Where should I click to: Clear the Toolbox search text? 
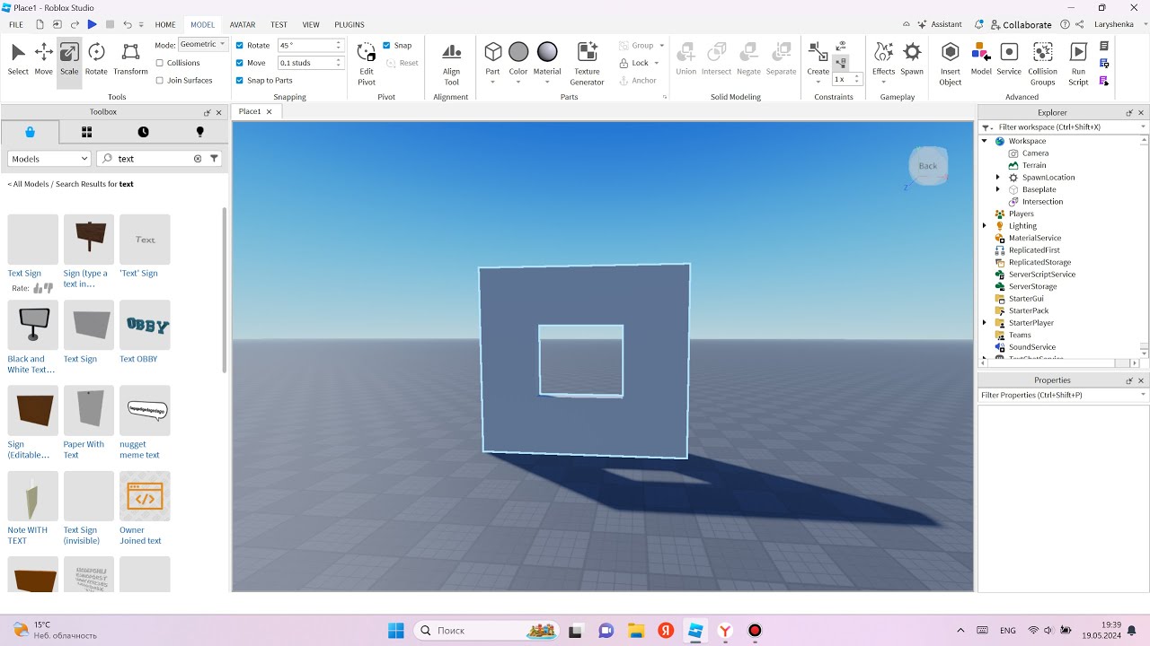pos(198,159)
